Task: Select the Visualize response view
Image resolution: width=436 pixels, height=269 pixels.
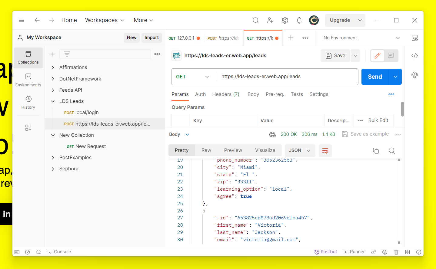Action: 265,150
